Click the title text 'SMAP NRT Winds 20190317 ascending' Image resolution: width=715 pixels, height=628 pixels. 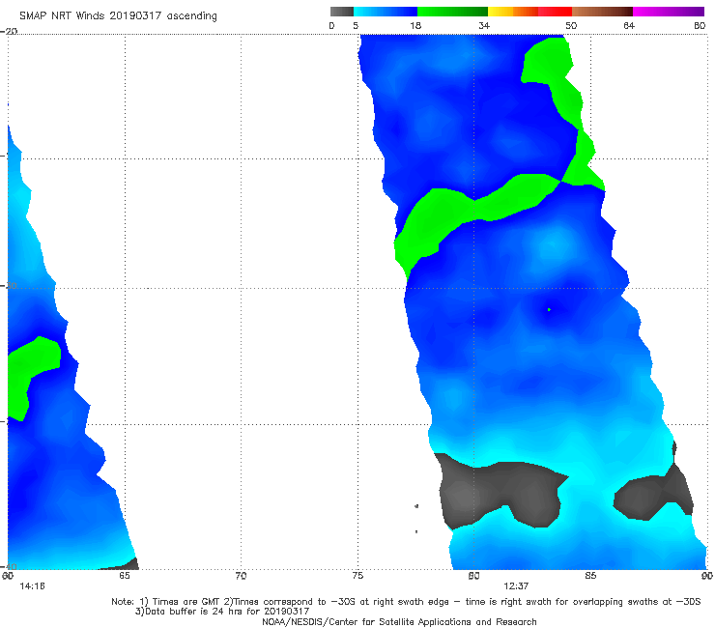118,16
